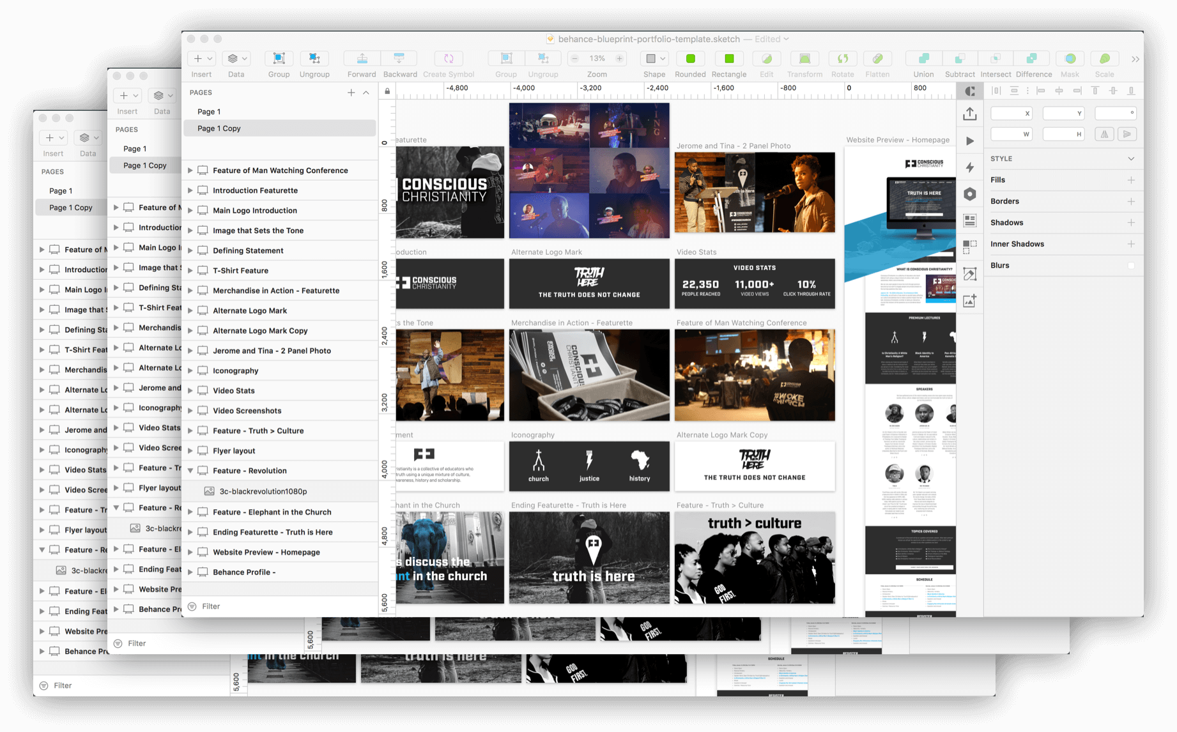Collapse the Pages list chevron
This screenshot has height=732, width=1177.
[366, 93]
